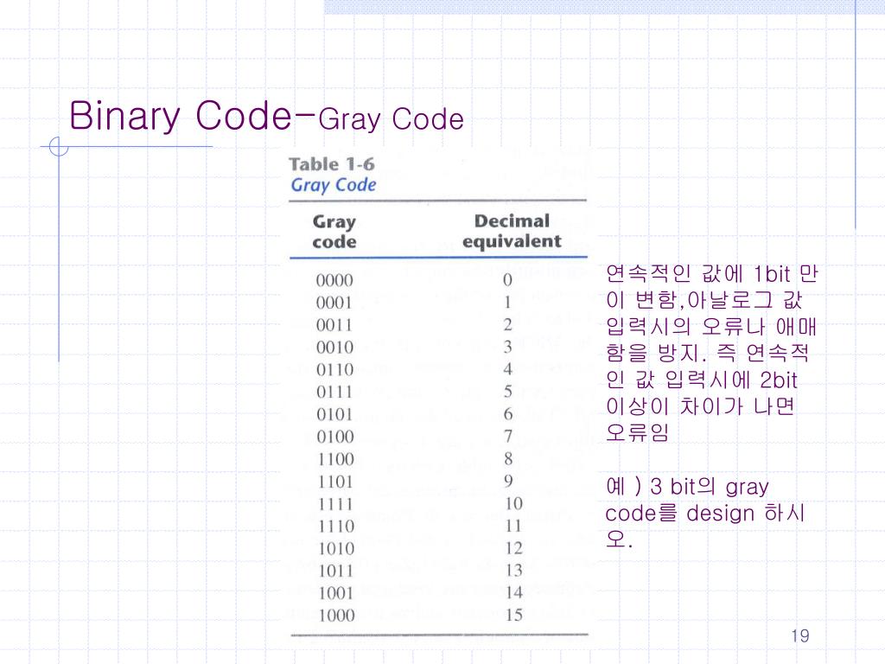This screenshot has height=664, width=885.
Task: Click decimal equivalent value "15"
Action: pyautogui.click(x=513, y=615)
